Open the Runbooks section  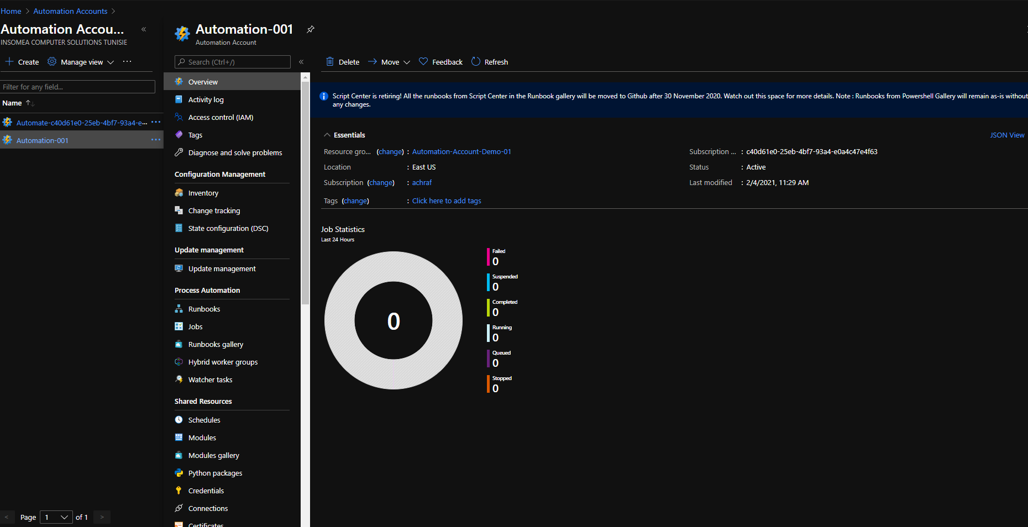coord(204,308)
